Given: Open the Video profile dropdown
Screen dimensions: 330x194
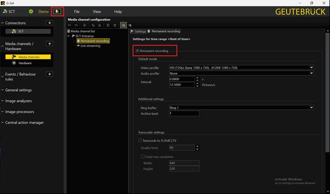Looking at the screenshot, I should (312, 68).
